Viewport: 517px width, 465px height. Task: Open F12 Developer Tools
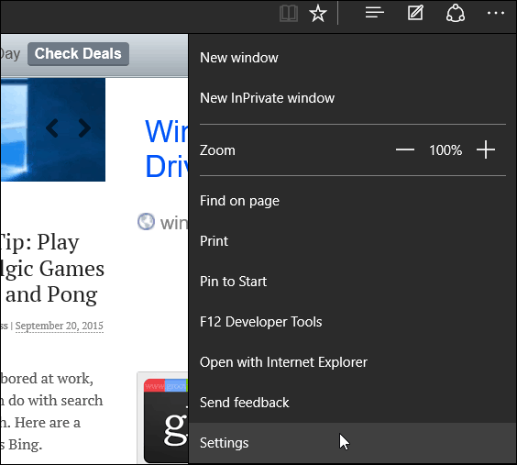pyautogui.click(x=352, y=322)
